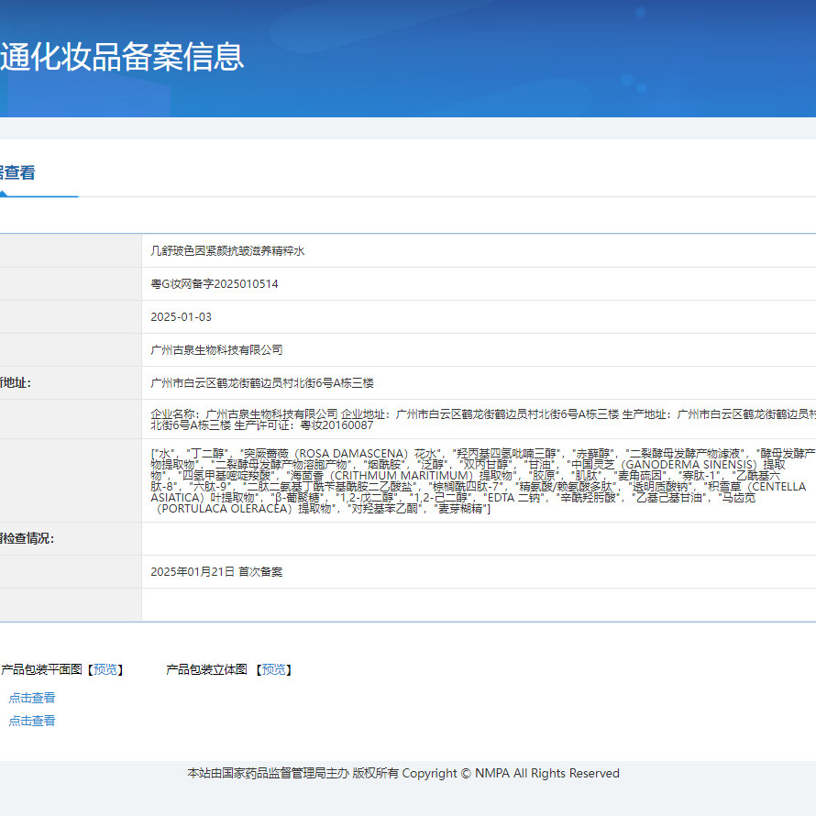This screenshot has width=816, height=816.
Task: Click the 企业名称 production enterprise details text
Action: click(x=483, y=419)
